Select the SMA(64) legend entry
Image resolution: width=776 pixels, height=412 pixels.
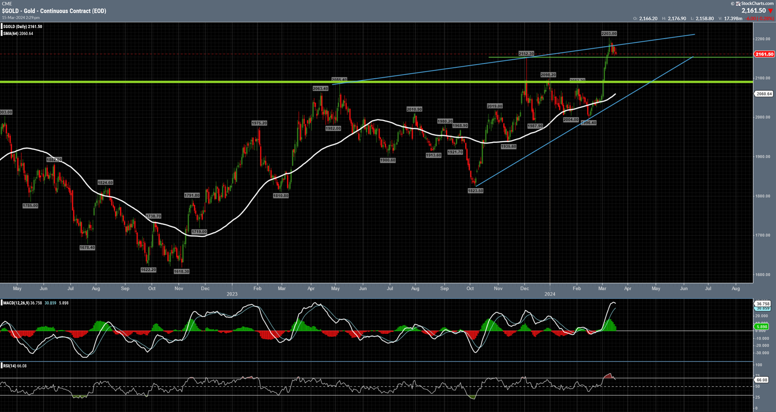pyautogui.click(x=18, y=34)
